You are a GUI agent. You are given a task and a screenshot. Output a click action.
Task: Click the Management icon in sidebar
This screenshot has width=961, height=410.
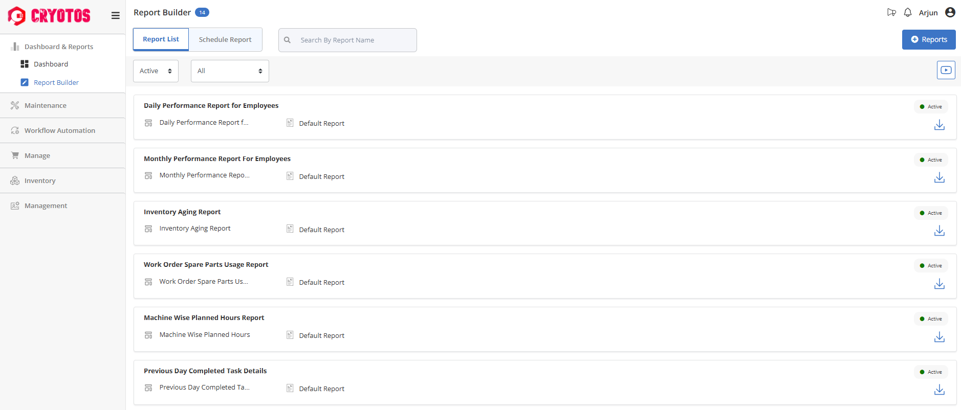15,206
